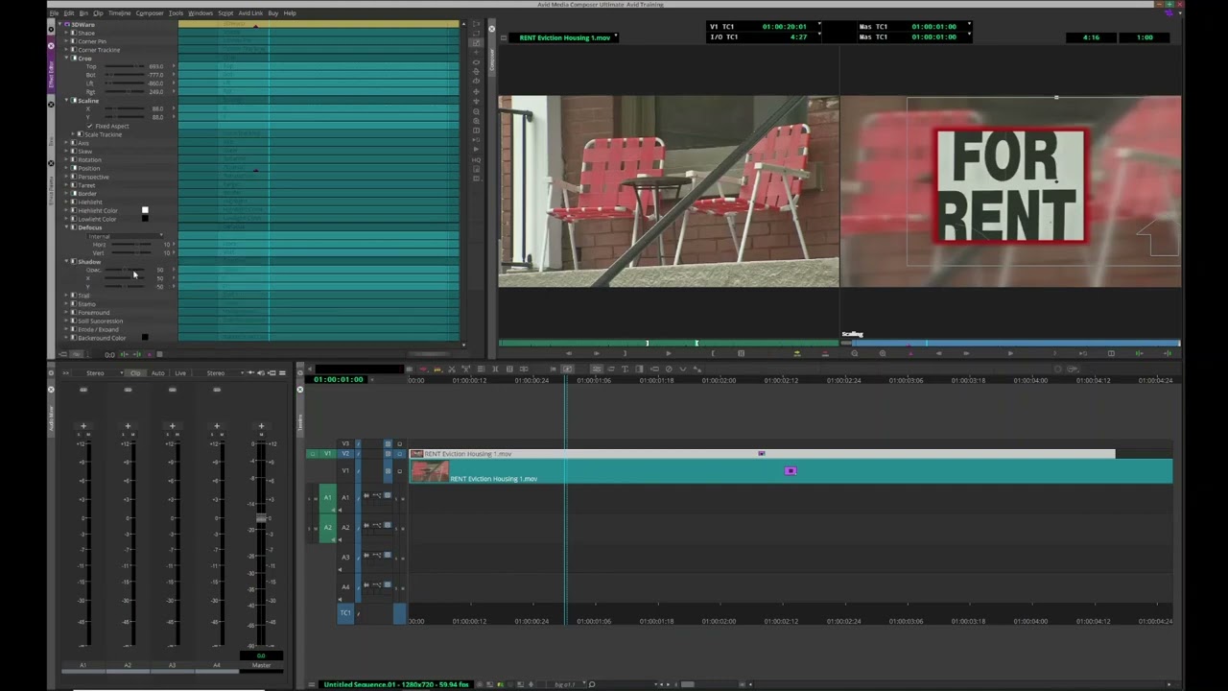Select the A2 source track button

tap(327, 527)
